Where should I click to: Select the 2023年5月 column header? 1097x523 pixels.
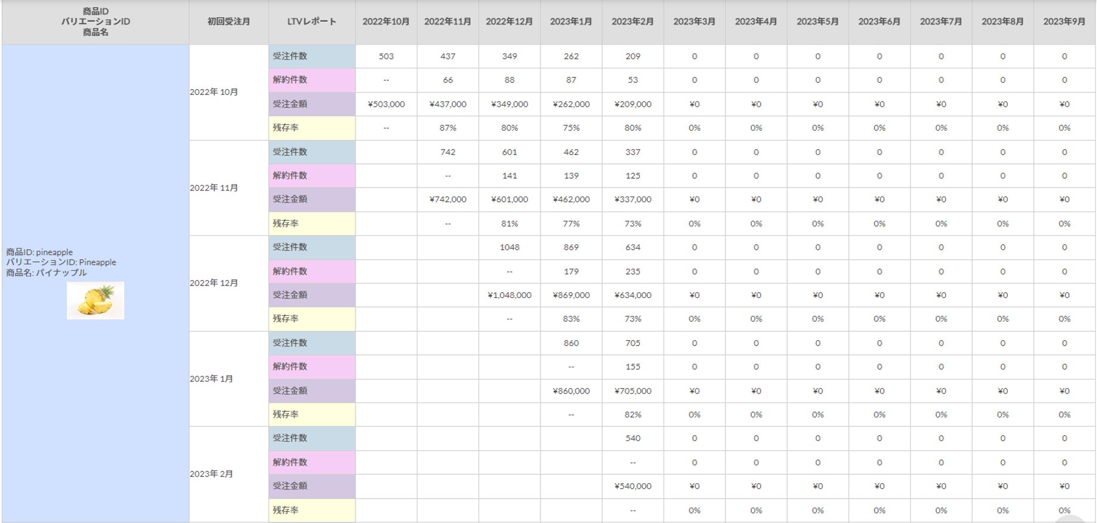[x=818, y=22]
